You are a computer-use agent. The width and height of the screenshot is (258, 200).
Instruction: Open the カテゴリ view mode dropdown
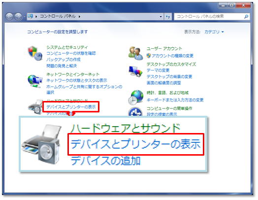tap(214, 32)
